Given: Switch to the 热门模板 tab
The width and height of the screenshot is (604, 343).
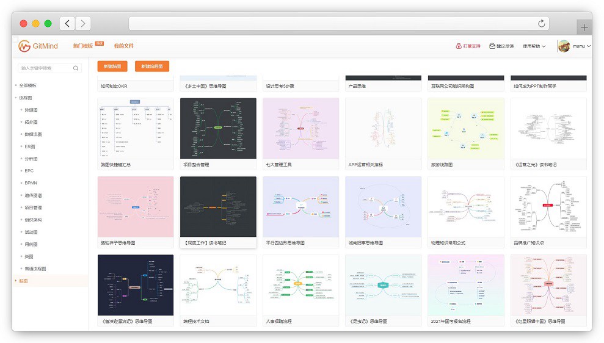Looking at the screenshot, I should point(82,46).
